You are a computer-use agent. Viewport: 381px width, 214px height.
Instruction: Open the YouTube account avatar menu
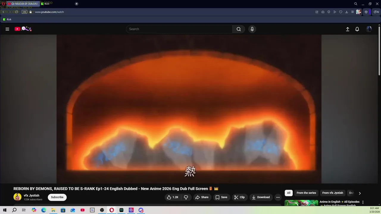click(x=369, y=29)
